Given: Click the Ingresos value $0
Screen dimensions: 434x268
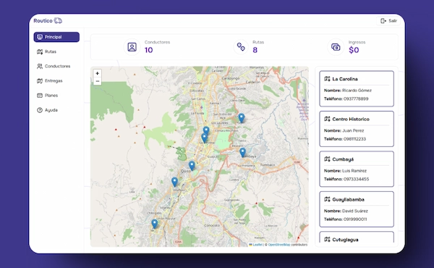Looking at the screenshot, I should [354, 50].
